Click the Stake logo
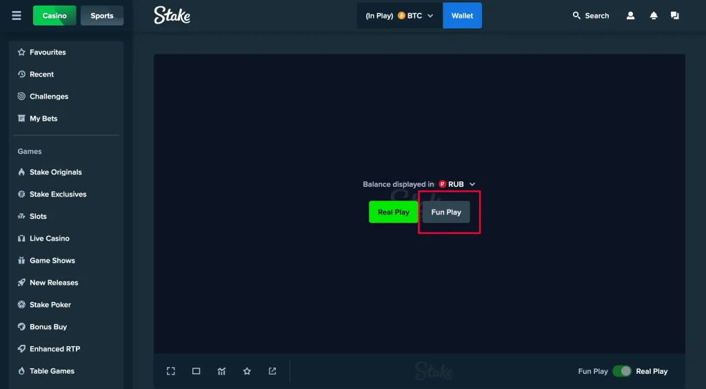The height and width of the screenshot is (389, 706). coord(172,15)
